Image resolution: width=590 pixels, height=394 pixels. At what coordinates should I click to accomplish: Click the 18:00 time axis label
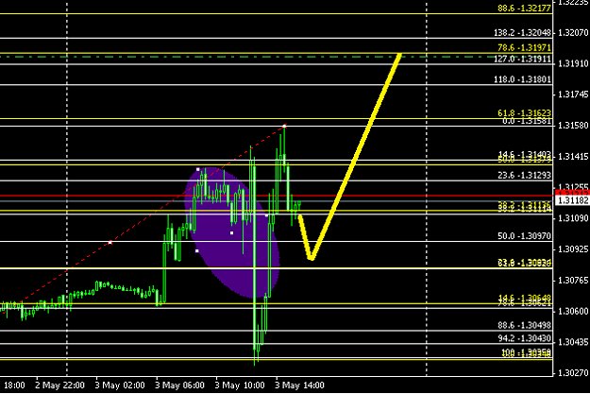(14, 385)
